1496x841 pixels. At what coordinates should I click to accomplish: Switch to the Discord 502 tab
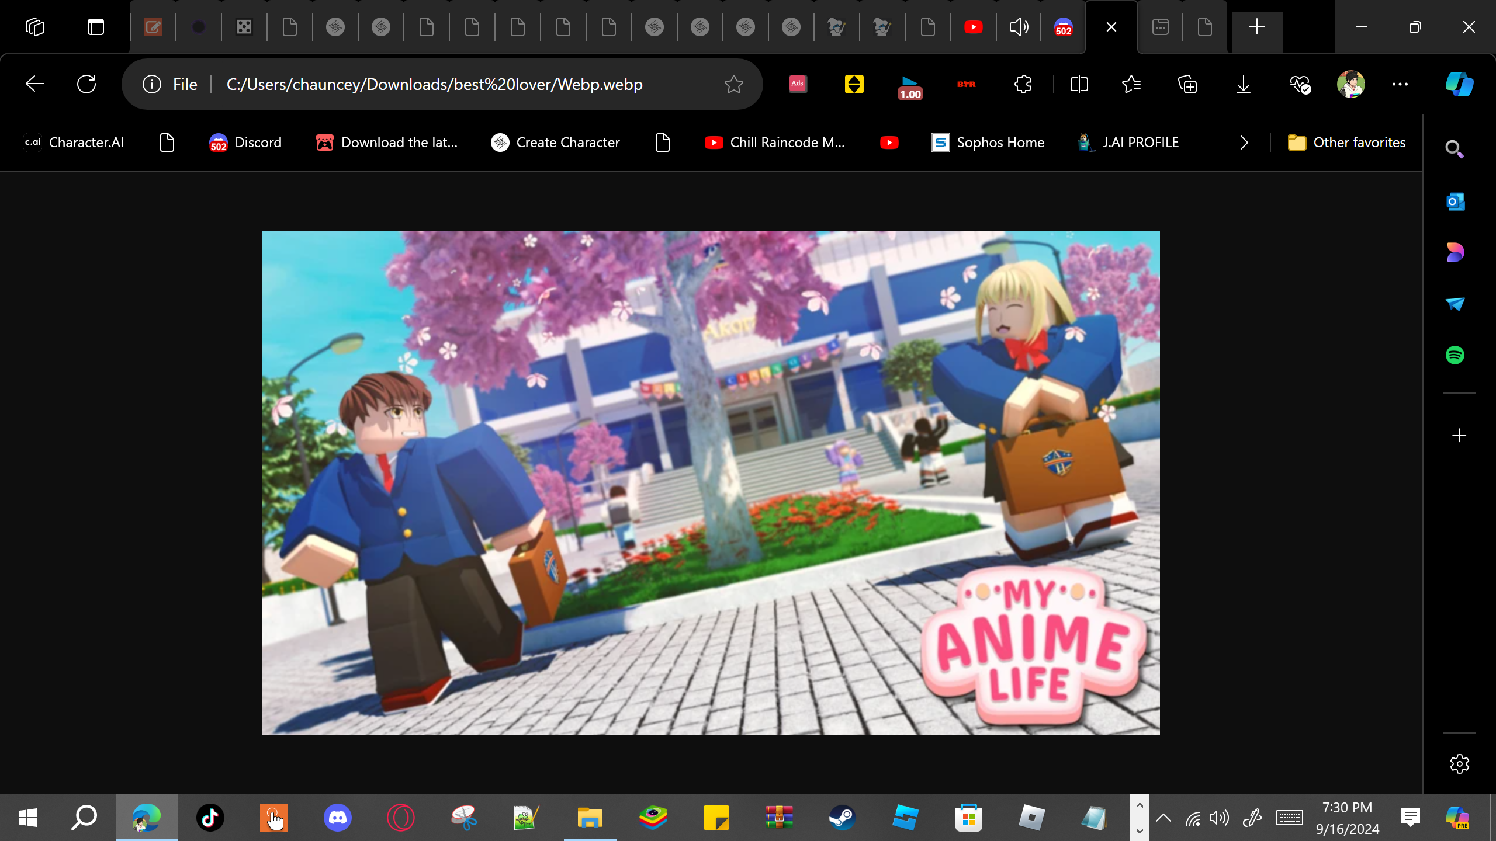[1063, 27]
